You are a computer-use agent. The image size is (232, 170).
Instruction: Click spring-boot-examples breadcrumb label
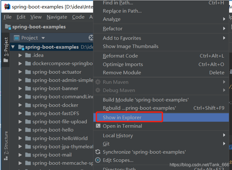[x=39, y=27]
